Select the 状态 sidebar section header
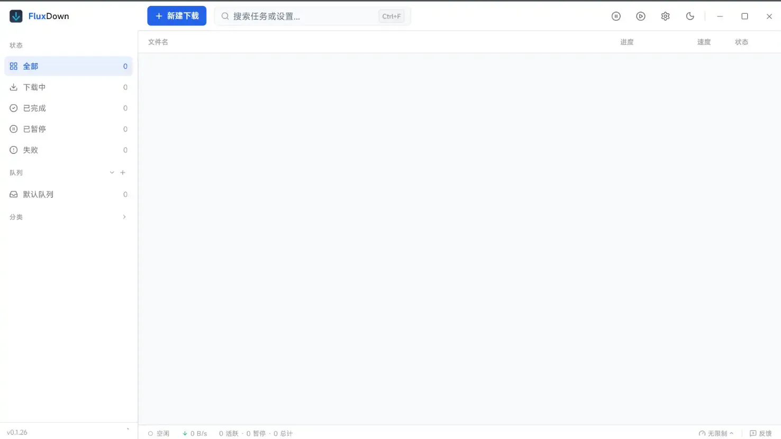The height and width of the screenshot is (439, 781). coord(16,45)
